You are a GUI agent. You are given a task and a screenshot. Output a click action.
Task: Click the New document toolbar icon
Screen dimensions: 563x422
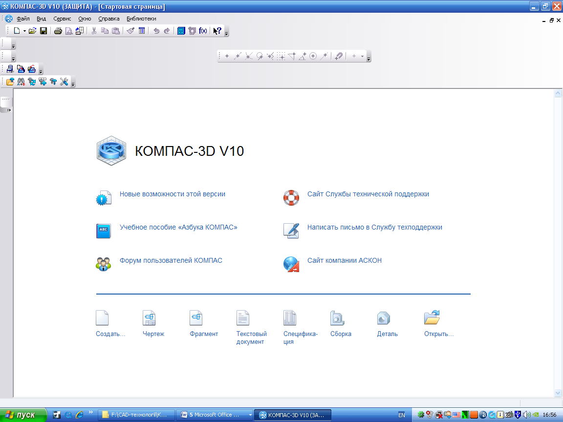point(17,31)
